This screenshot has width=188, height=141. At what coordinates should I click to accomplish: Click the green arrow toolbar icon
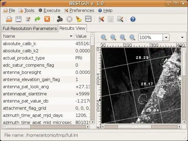click(37, 19)
